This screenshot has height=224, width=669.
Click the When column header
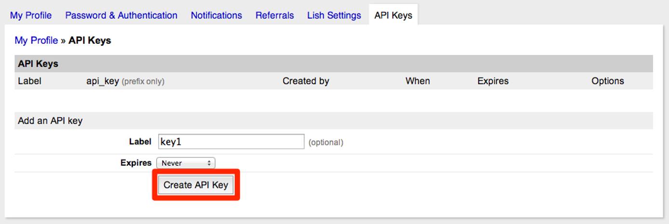click(417, 81)
